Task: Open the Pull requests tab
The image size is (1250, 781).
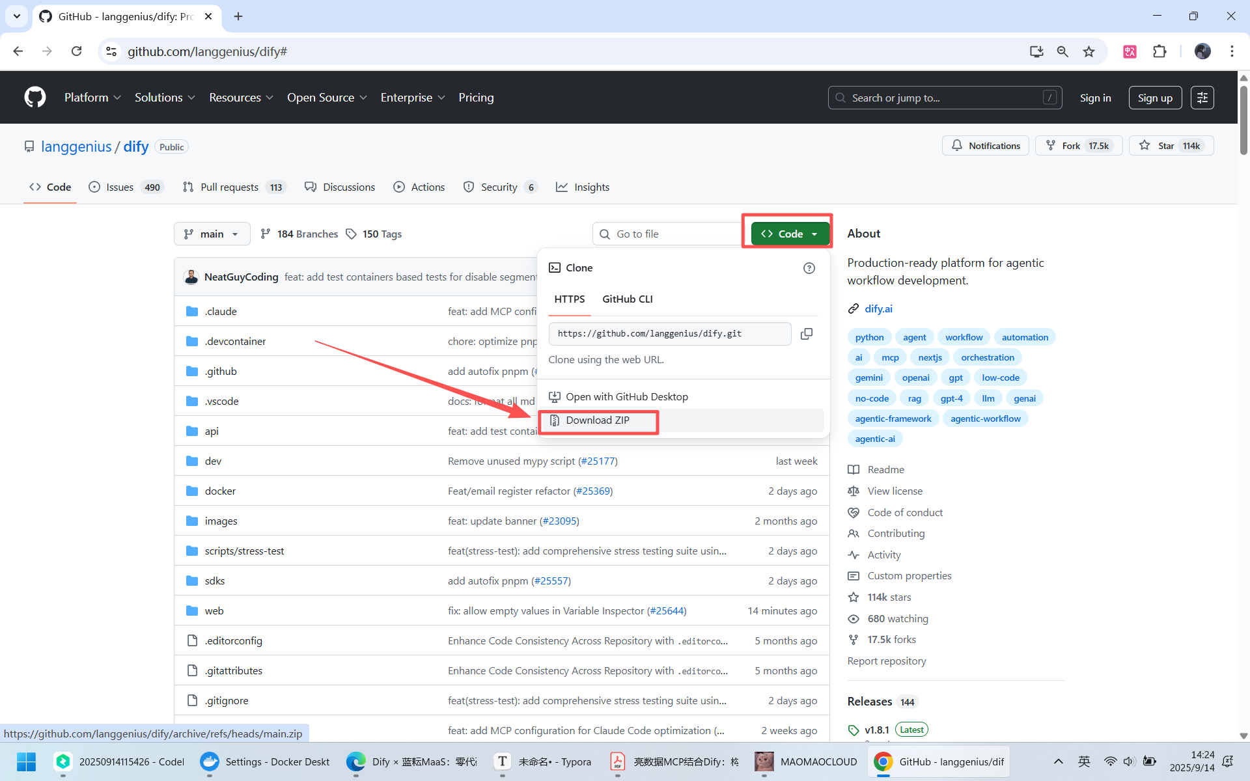Action: pos(234,187)
